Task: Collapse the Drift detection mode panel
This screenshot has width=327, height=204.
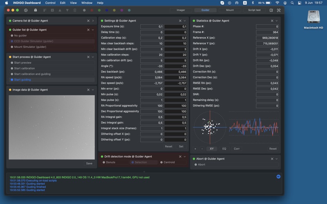Action: 185,157
